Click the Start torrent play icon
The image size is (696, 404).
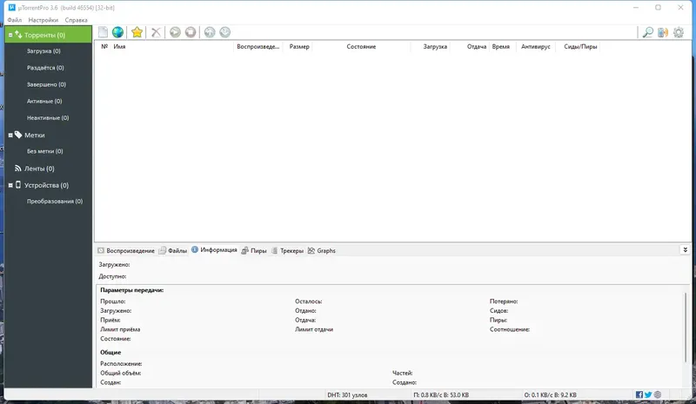point(176,32)
